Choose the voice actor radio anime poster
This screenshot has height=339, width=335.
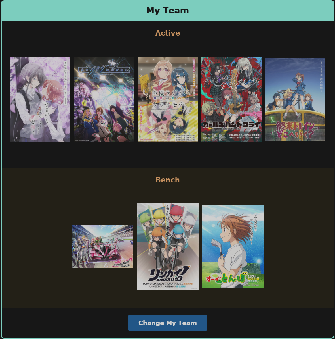[167, 99]
